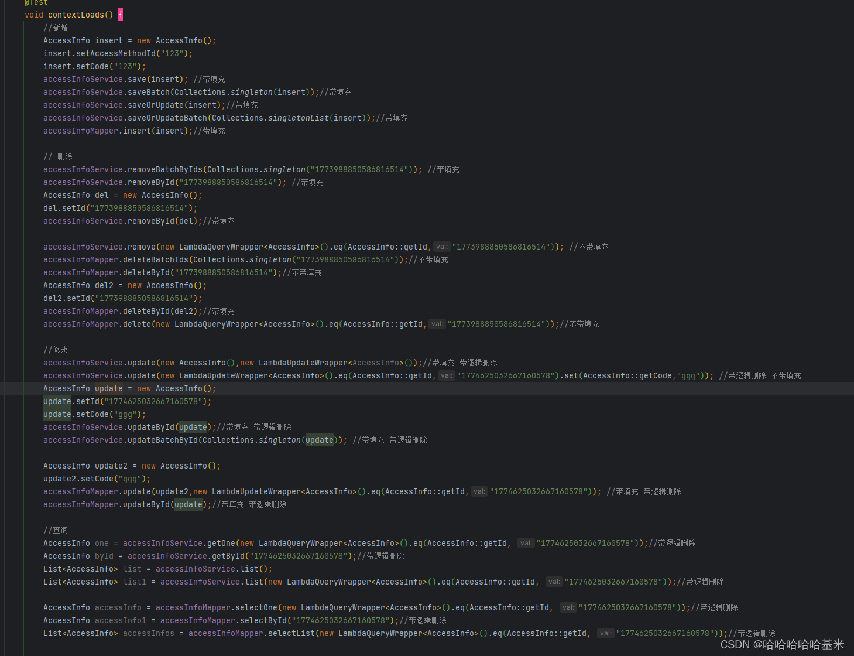Screen dimensions: 854x656
Task: Click the accessInfoService.getById call
Action: pyautogui.click(x=242, y=556)
